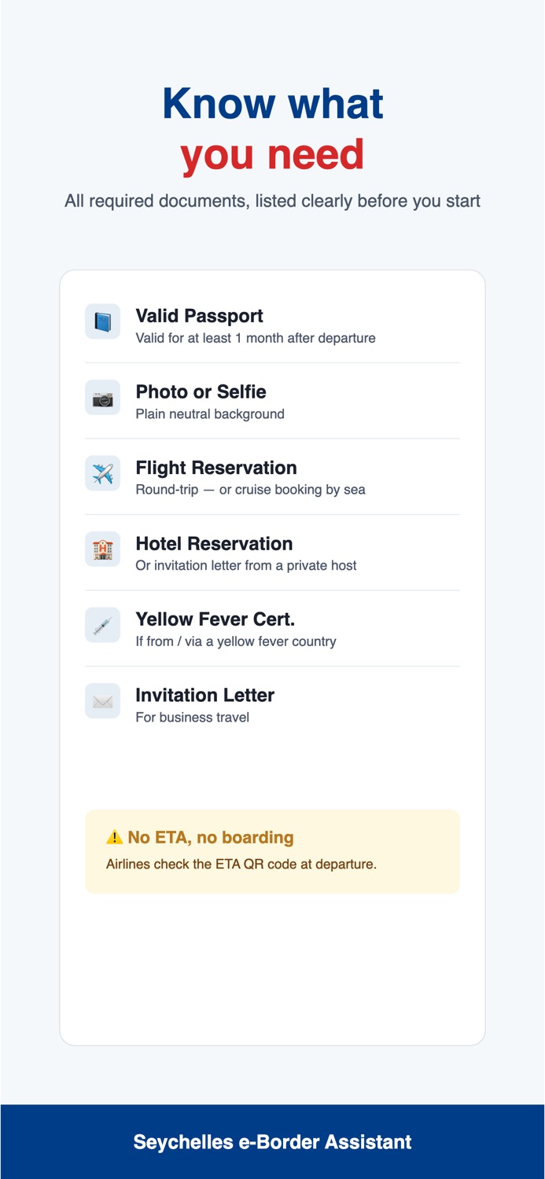Image resolution: width=545 pixels, height=1179 pixels.
Task: Open the Flight Reservation requirement
Action: [x=272, y=476]
